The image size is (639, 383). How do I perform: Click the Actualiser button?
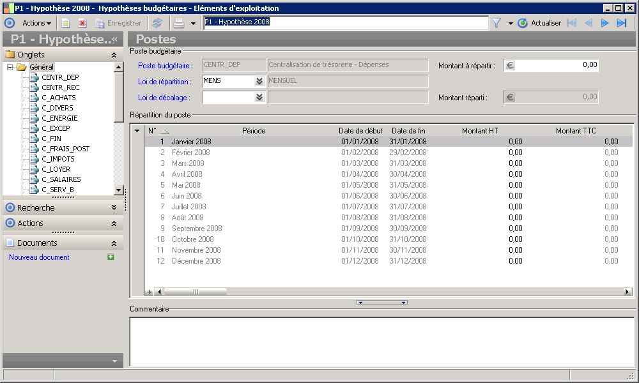point(539,23)
